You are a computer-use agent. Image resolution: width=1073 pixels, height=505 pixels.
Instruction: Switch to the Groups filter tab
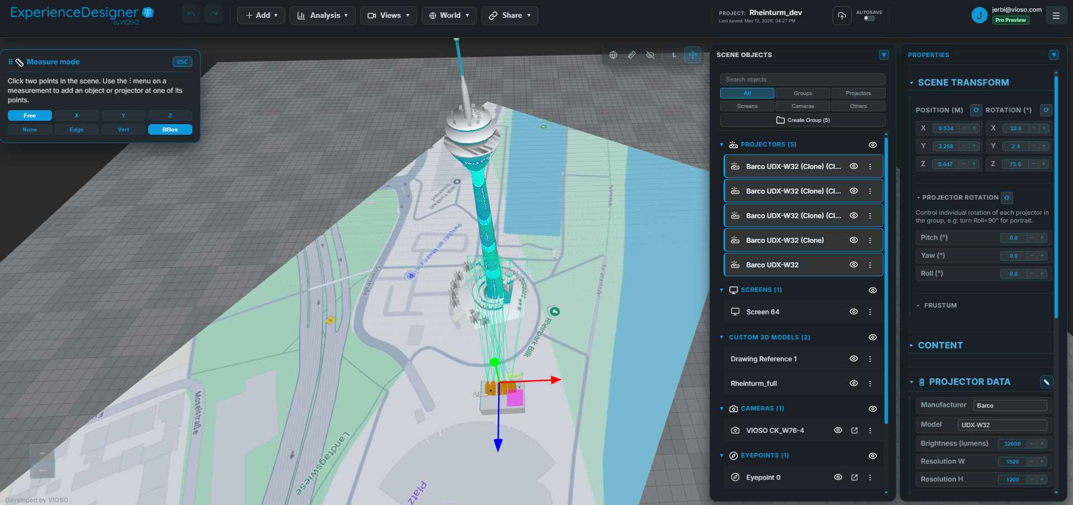tap(802, 93)
